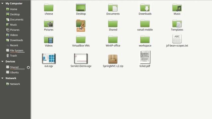This screenshot has width=212, height=119.
Task: Open the Shared device in the sidebar
Action: pyautogui.click(x=14, y=67)
